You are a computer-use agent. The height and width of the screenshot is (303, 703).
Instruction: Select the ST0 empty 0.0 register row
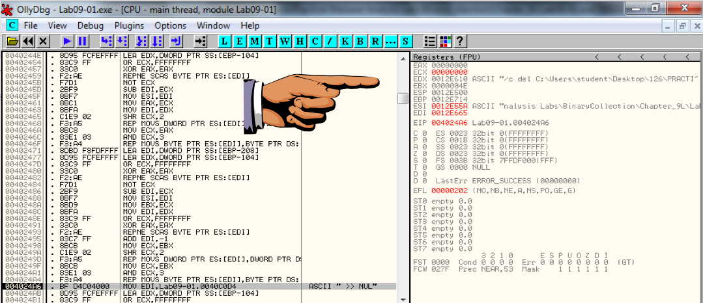[443, 202]
